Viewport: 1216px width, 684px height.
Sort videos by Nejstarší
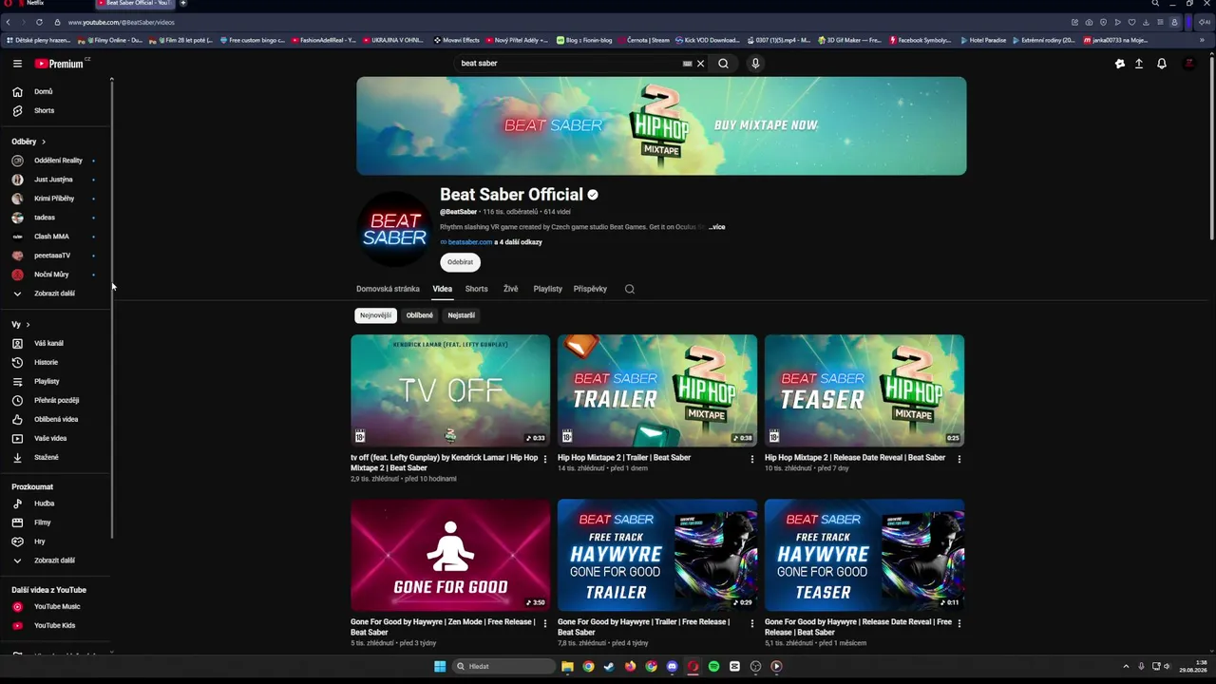point(462,315)
